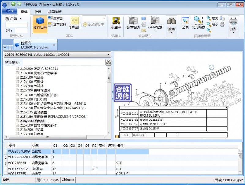The width and height of the screenshot is (245, 185).
Task: Open OEM配方 recipe
Action: (x=155, y=23)
